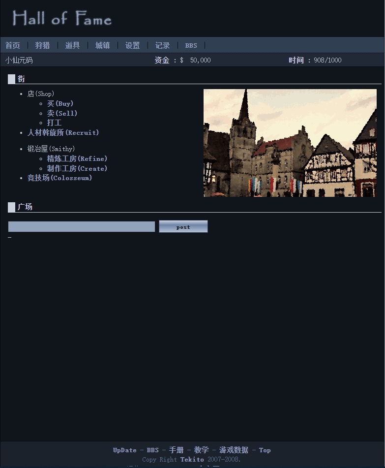The image size is (385, 468).
Task: View the 记录 records page
Action: coord(163,45)
